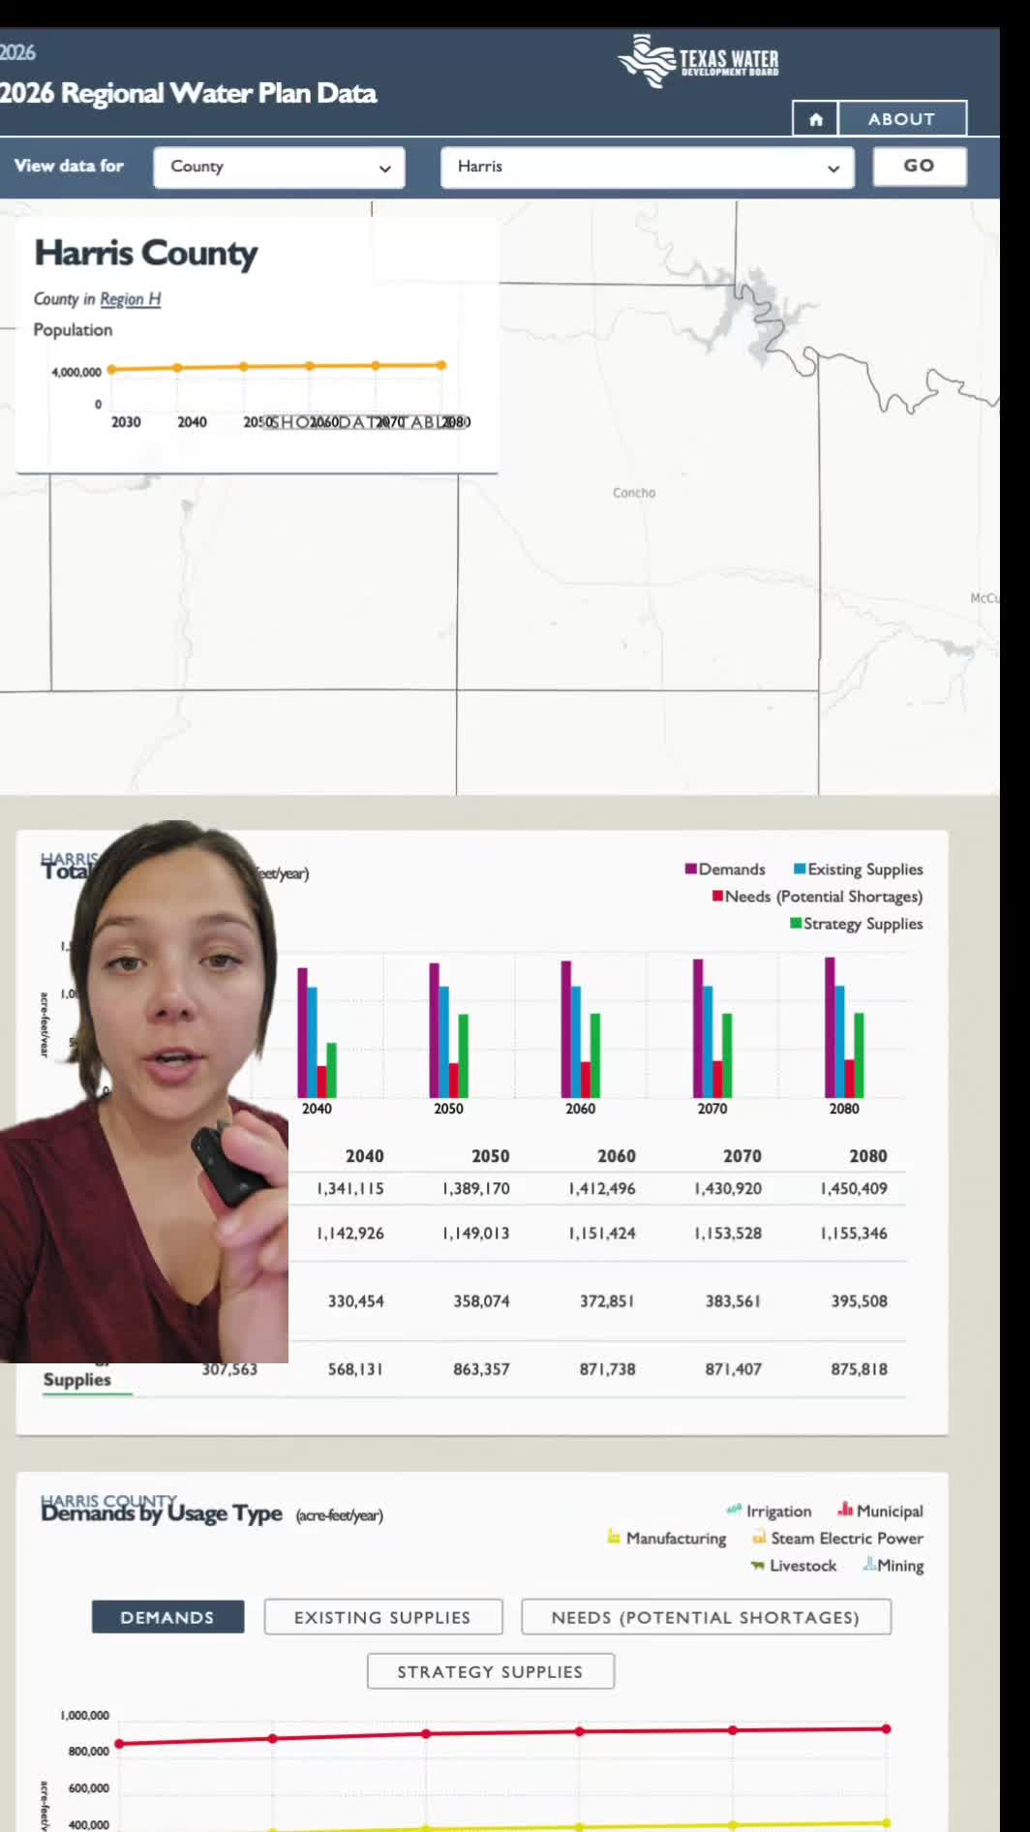Click the Manufacturing legend icon

[x=614, y=1537]
